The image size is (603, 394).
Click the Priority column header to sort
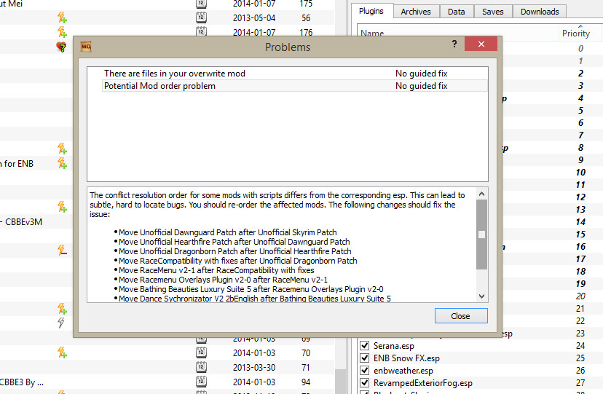[x=575, y=34]
